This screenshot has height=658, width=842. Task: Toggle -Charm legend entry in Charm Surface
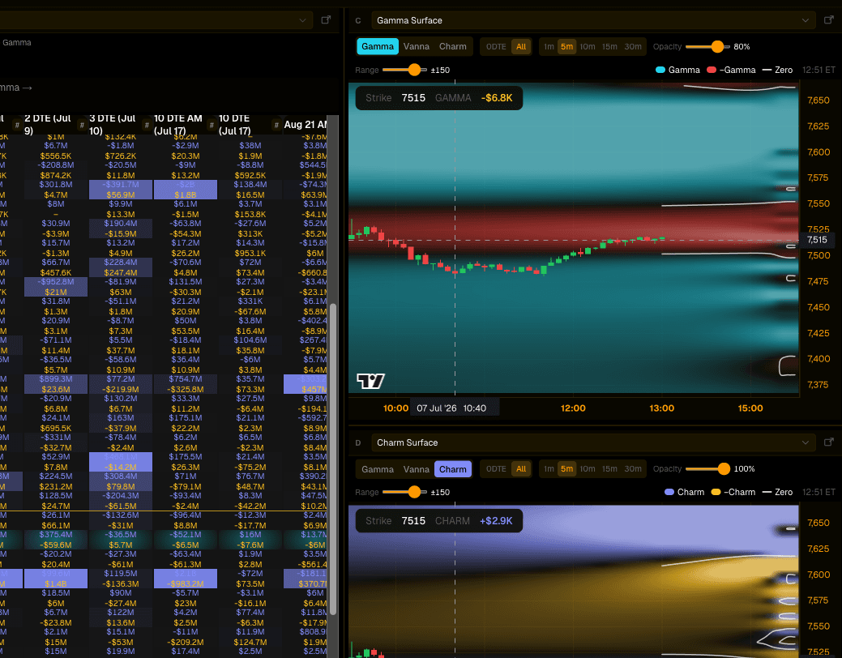point(733,492)
